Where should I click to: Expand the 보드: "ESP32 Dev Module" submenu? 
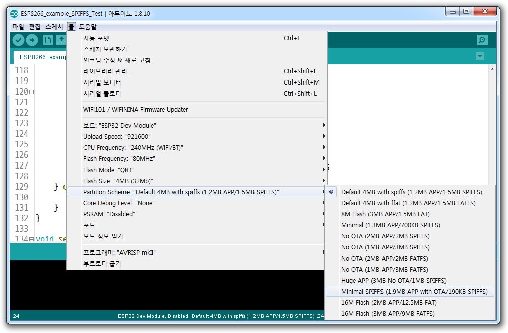pos(197,125)
